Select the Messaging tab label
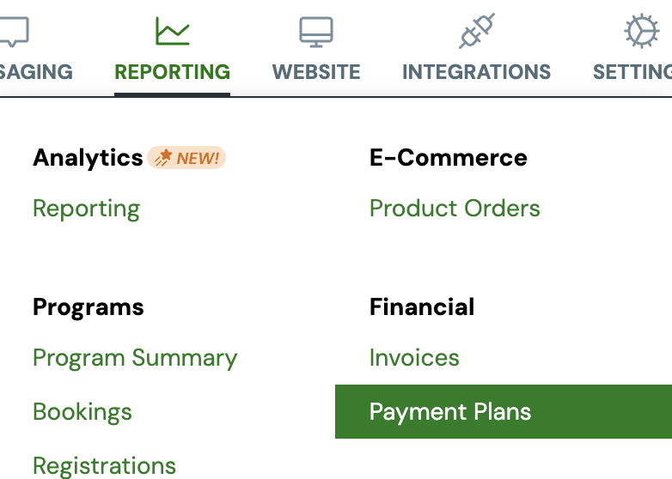Viewport: 672px width, 479px height. pos(36,71)
